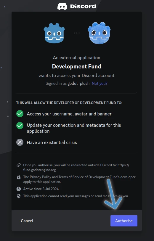Image resolution: width=154 pixels, height=241 pixels.
Task: Select the Godot Development Fund app icon
Action: [x=54, y=33]
